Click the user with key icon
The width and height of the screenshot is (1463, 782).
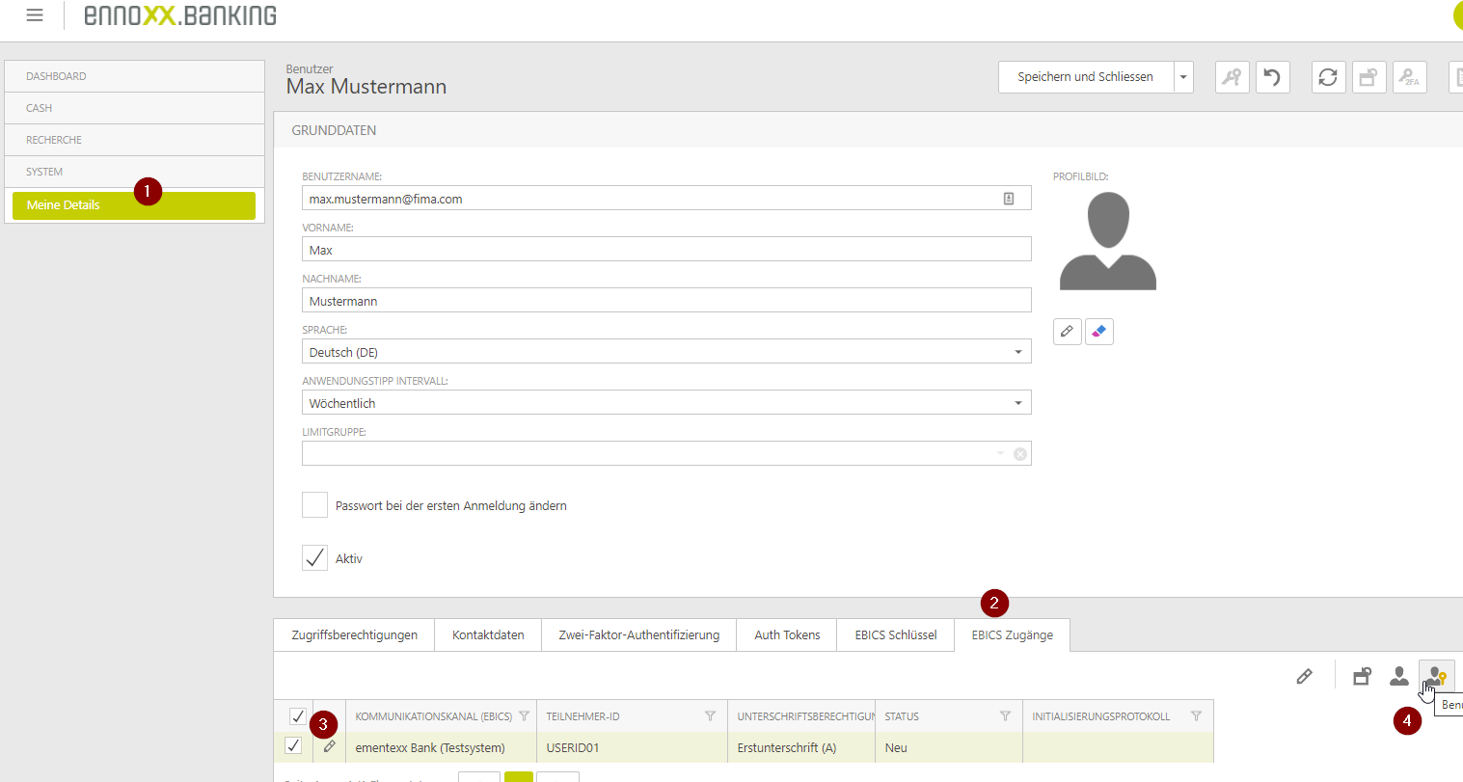(1436, 676)
